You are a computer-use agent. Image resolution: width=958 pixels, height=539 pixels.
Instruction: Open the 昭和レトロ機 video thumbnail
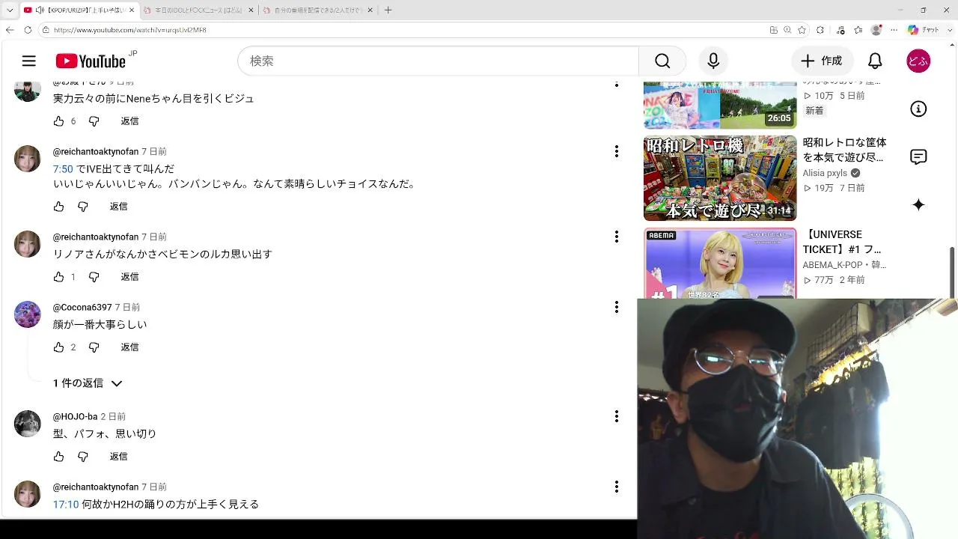point(720,178)
